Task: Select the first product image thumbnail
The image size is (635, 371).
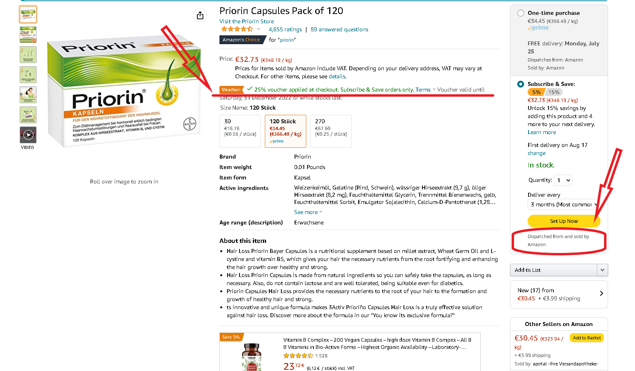Action: tap(28, 14)
